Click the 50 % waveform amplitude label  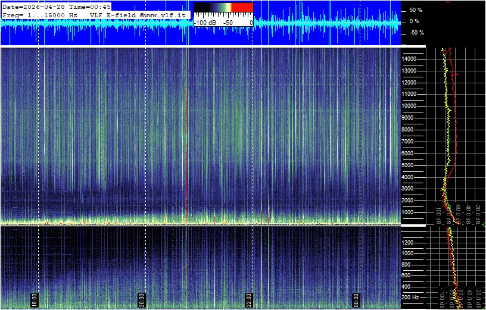click(416, 10)
